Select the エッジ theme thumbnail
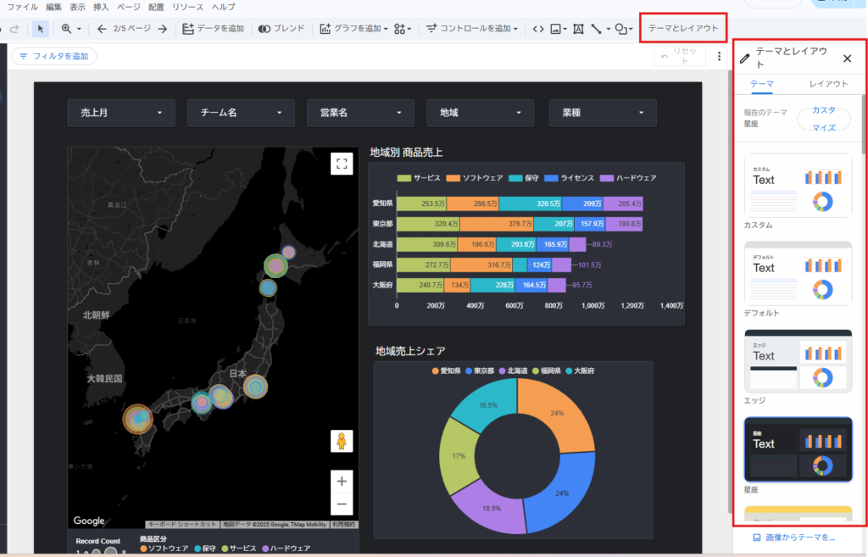This screenshot has height=557, width=868. (798, 361)
